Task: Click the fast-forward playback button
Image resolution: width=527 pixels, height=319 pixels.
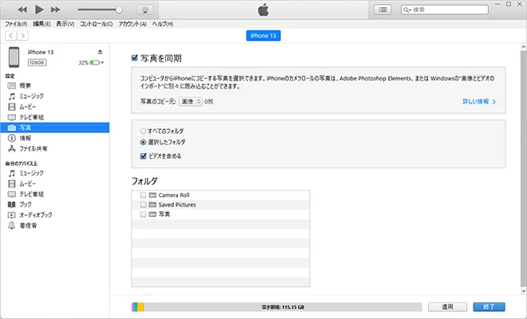Action: coord(55,10)
